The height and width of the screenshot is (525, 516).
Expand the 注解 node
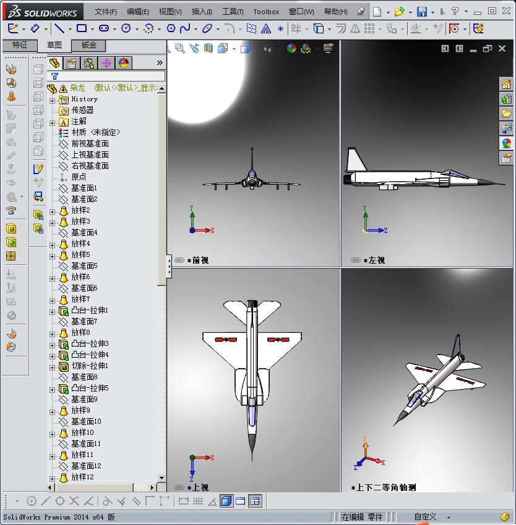tap(53, 123)
